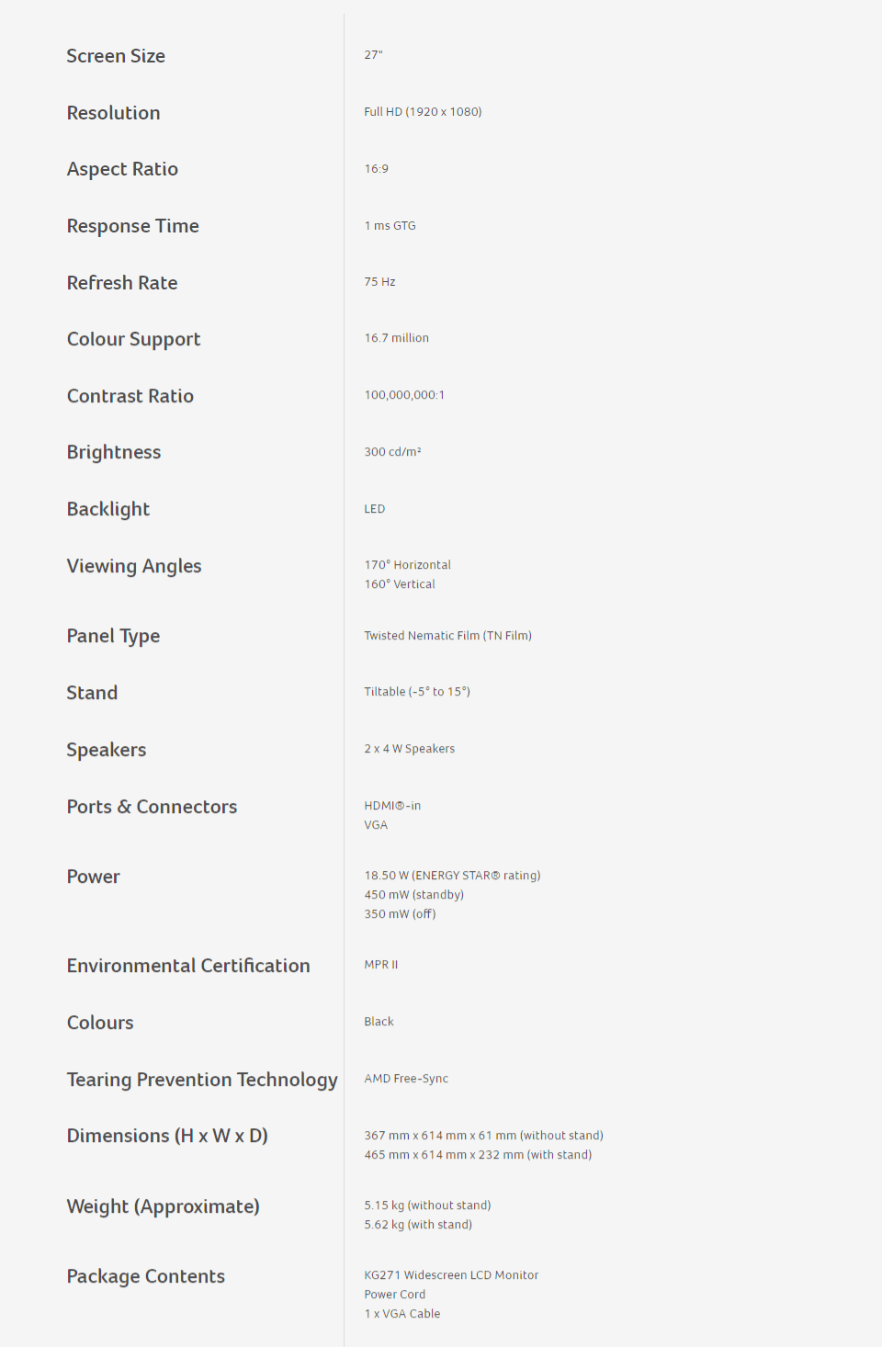Select the Tearing Prevention Technology label
882x1347 pixels.
coord(202,1080)
